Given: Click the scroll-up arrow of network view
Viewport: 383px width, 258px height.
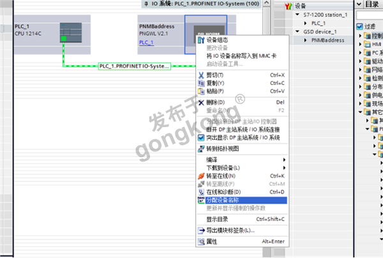Looking at the screenshot, I should (x=267, y=3).
